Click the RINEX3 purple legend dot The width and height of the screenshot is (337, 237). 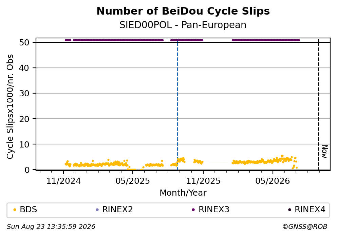[193, 210]
